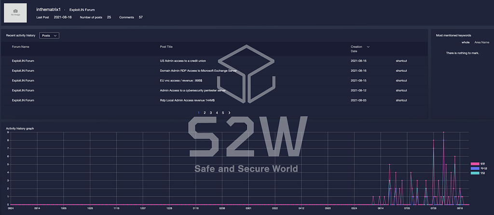
Task: Click x-axis label 0816 on graph
Action: (x=460, y=208)
